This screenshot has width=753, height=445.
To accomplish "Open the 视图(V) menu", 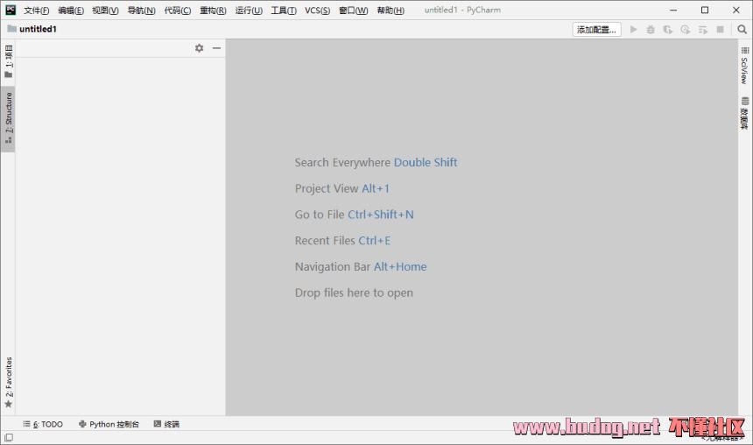I will 105,11.
